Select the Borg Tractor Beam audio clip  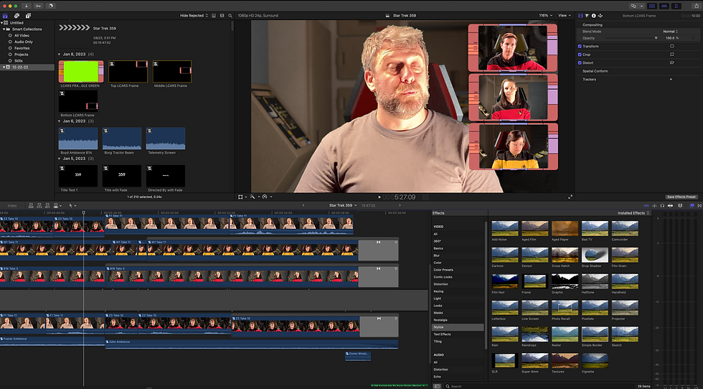click(121, 139)
